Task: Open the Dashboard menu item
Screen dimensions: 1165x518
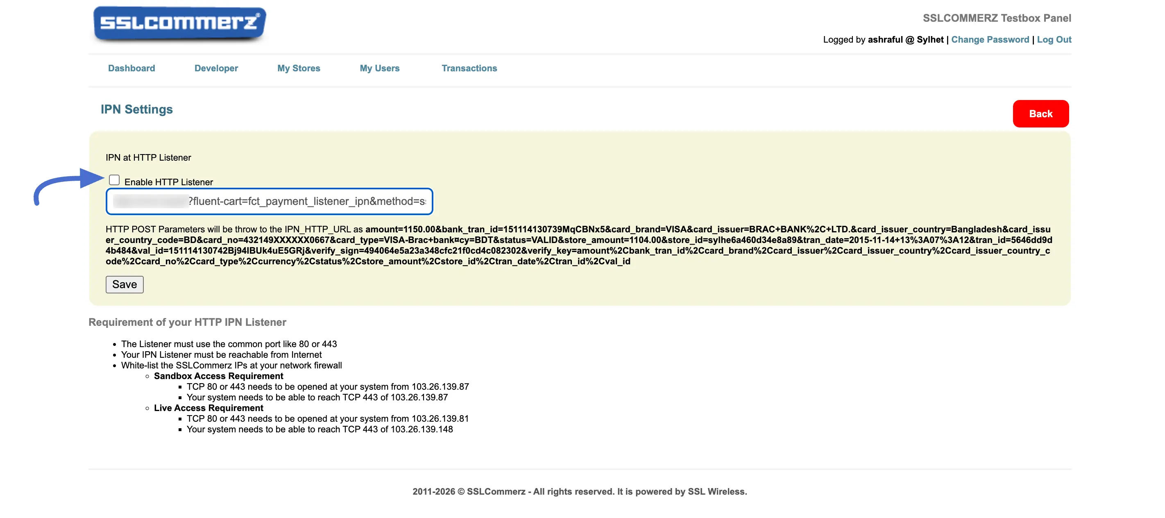Action: [131, 68]
